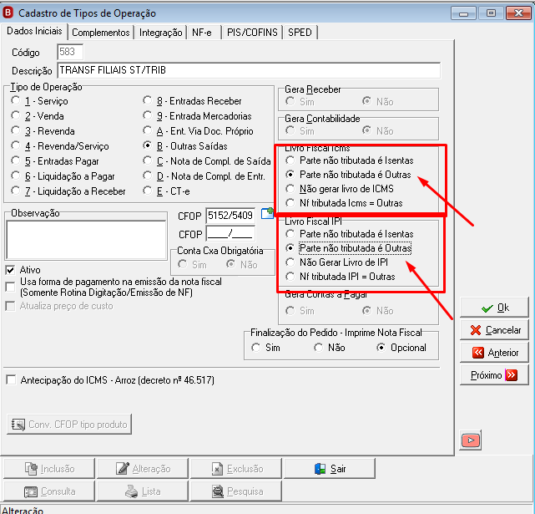
Task: Check Usa forma de pagamento na emissão
Action: pos(11,287)
